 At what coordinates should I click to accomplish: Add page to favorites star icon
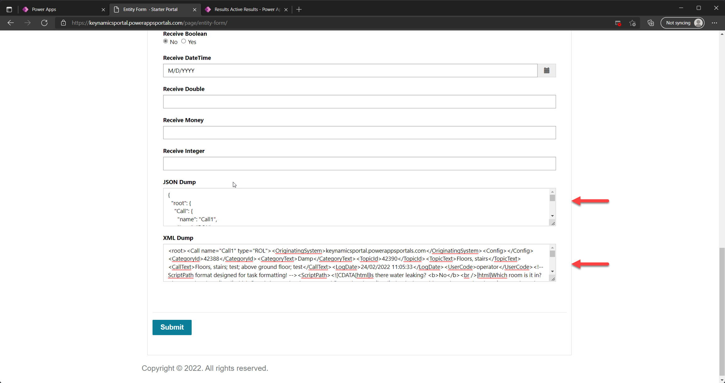point(632,23)
